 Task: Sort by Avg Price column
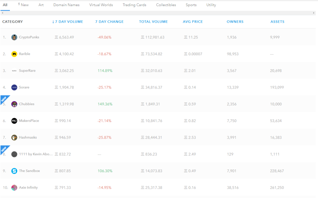193,22
